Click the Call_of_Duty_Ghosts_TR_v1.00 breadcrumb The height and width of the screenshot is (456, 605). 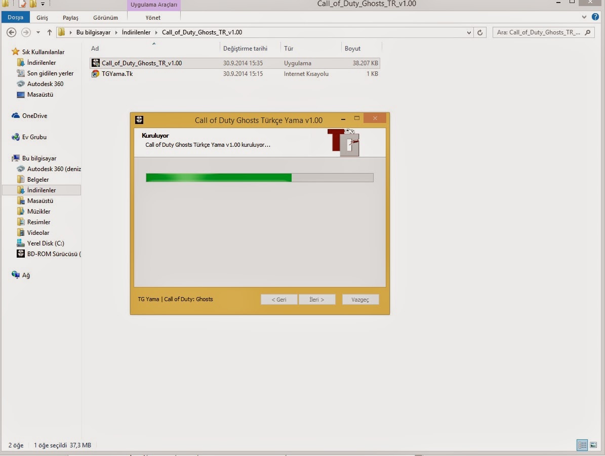coord(202,32)
